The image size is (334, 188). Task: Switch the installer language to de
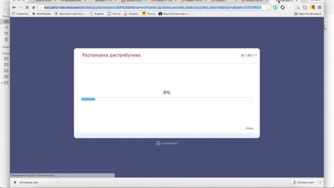[249, 55]
